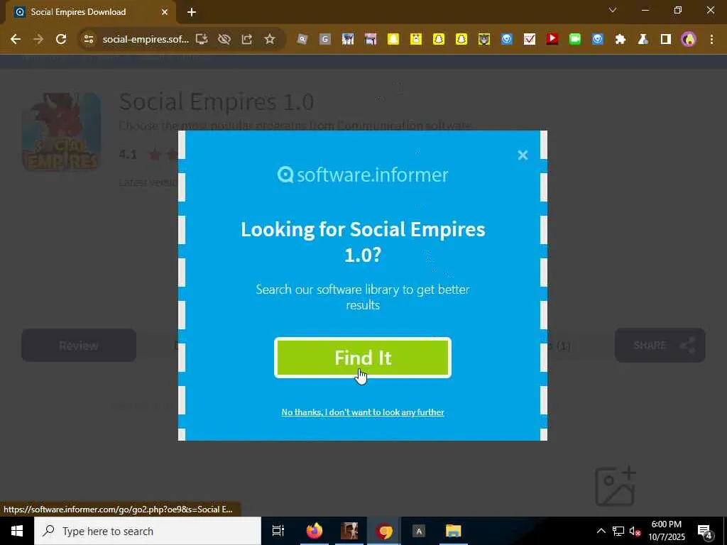This screenshot has width=727, height=545.
Task: Open the Windows Start menu
Action: pos(17,531)
